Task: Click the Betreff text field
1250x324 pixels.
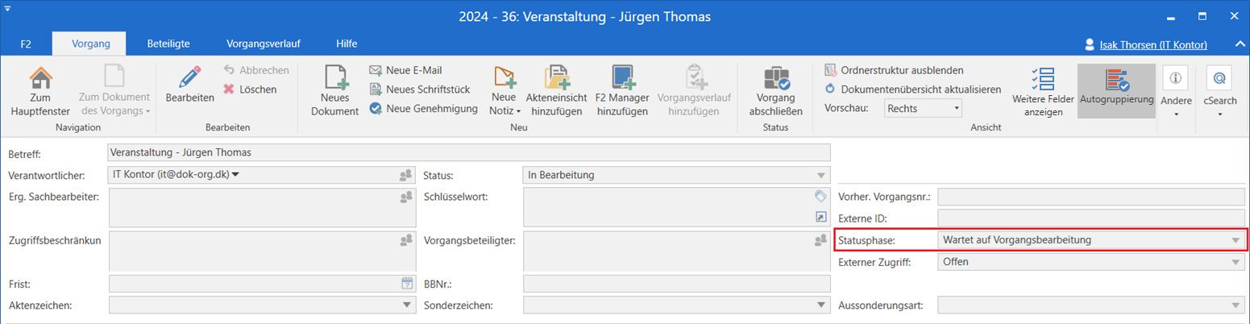Action: point(468,152)
